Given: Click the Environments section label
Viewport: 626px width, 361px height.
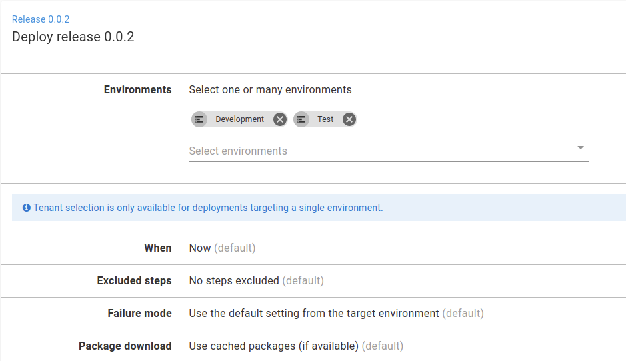Looking at the screenshot, I should coord(138,89).
